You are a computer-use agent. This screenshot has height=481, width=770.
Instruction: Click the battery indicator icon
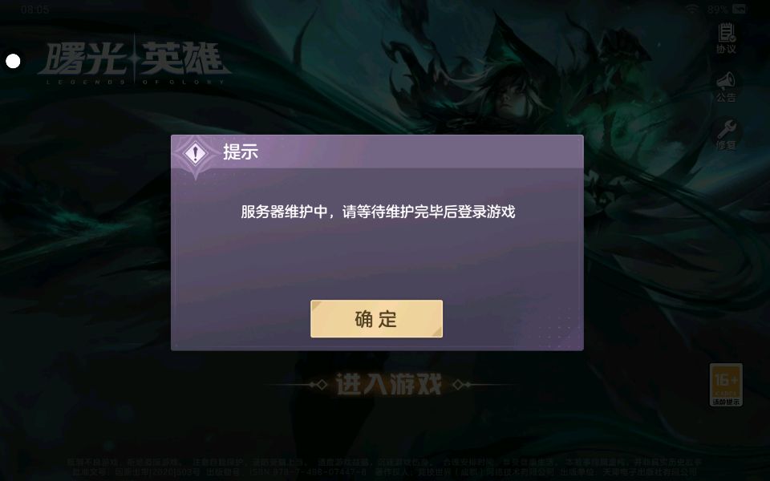tap(739, 9)
